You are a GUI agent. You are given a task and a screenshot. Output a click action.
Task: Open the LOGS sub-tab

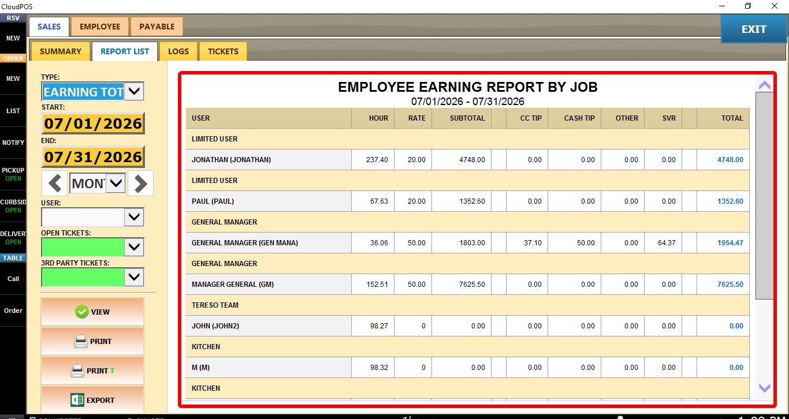point(178,51)
